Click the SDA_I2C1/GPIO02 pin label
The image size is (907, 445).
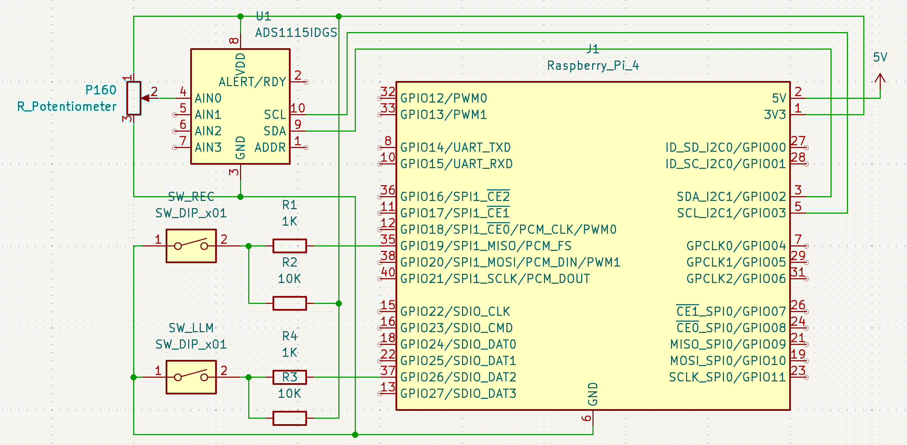(731, 197)
